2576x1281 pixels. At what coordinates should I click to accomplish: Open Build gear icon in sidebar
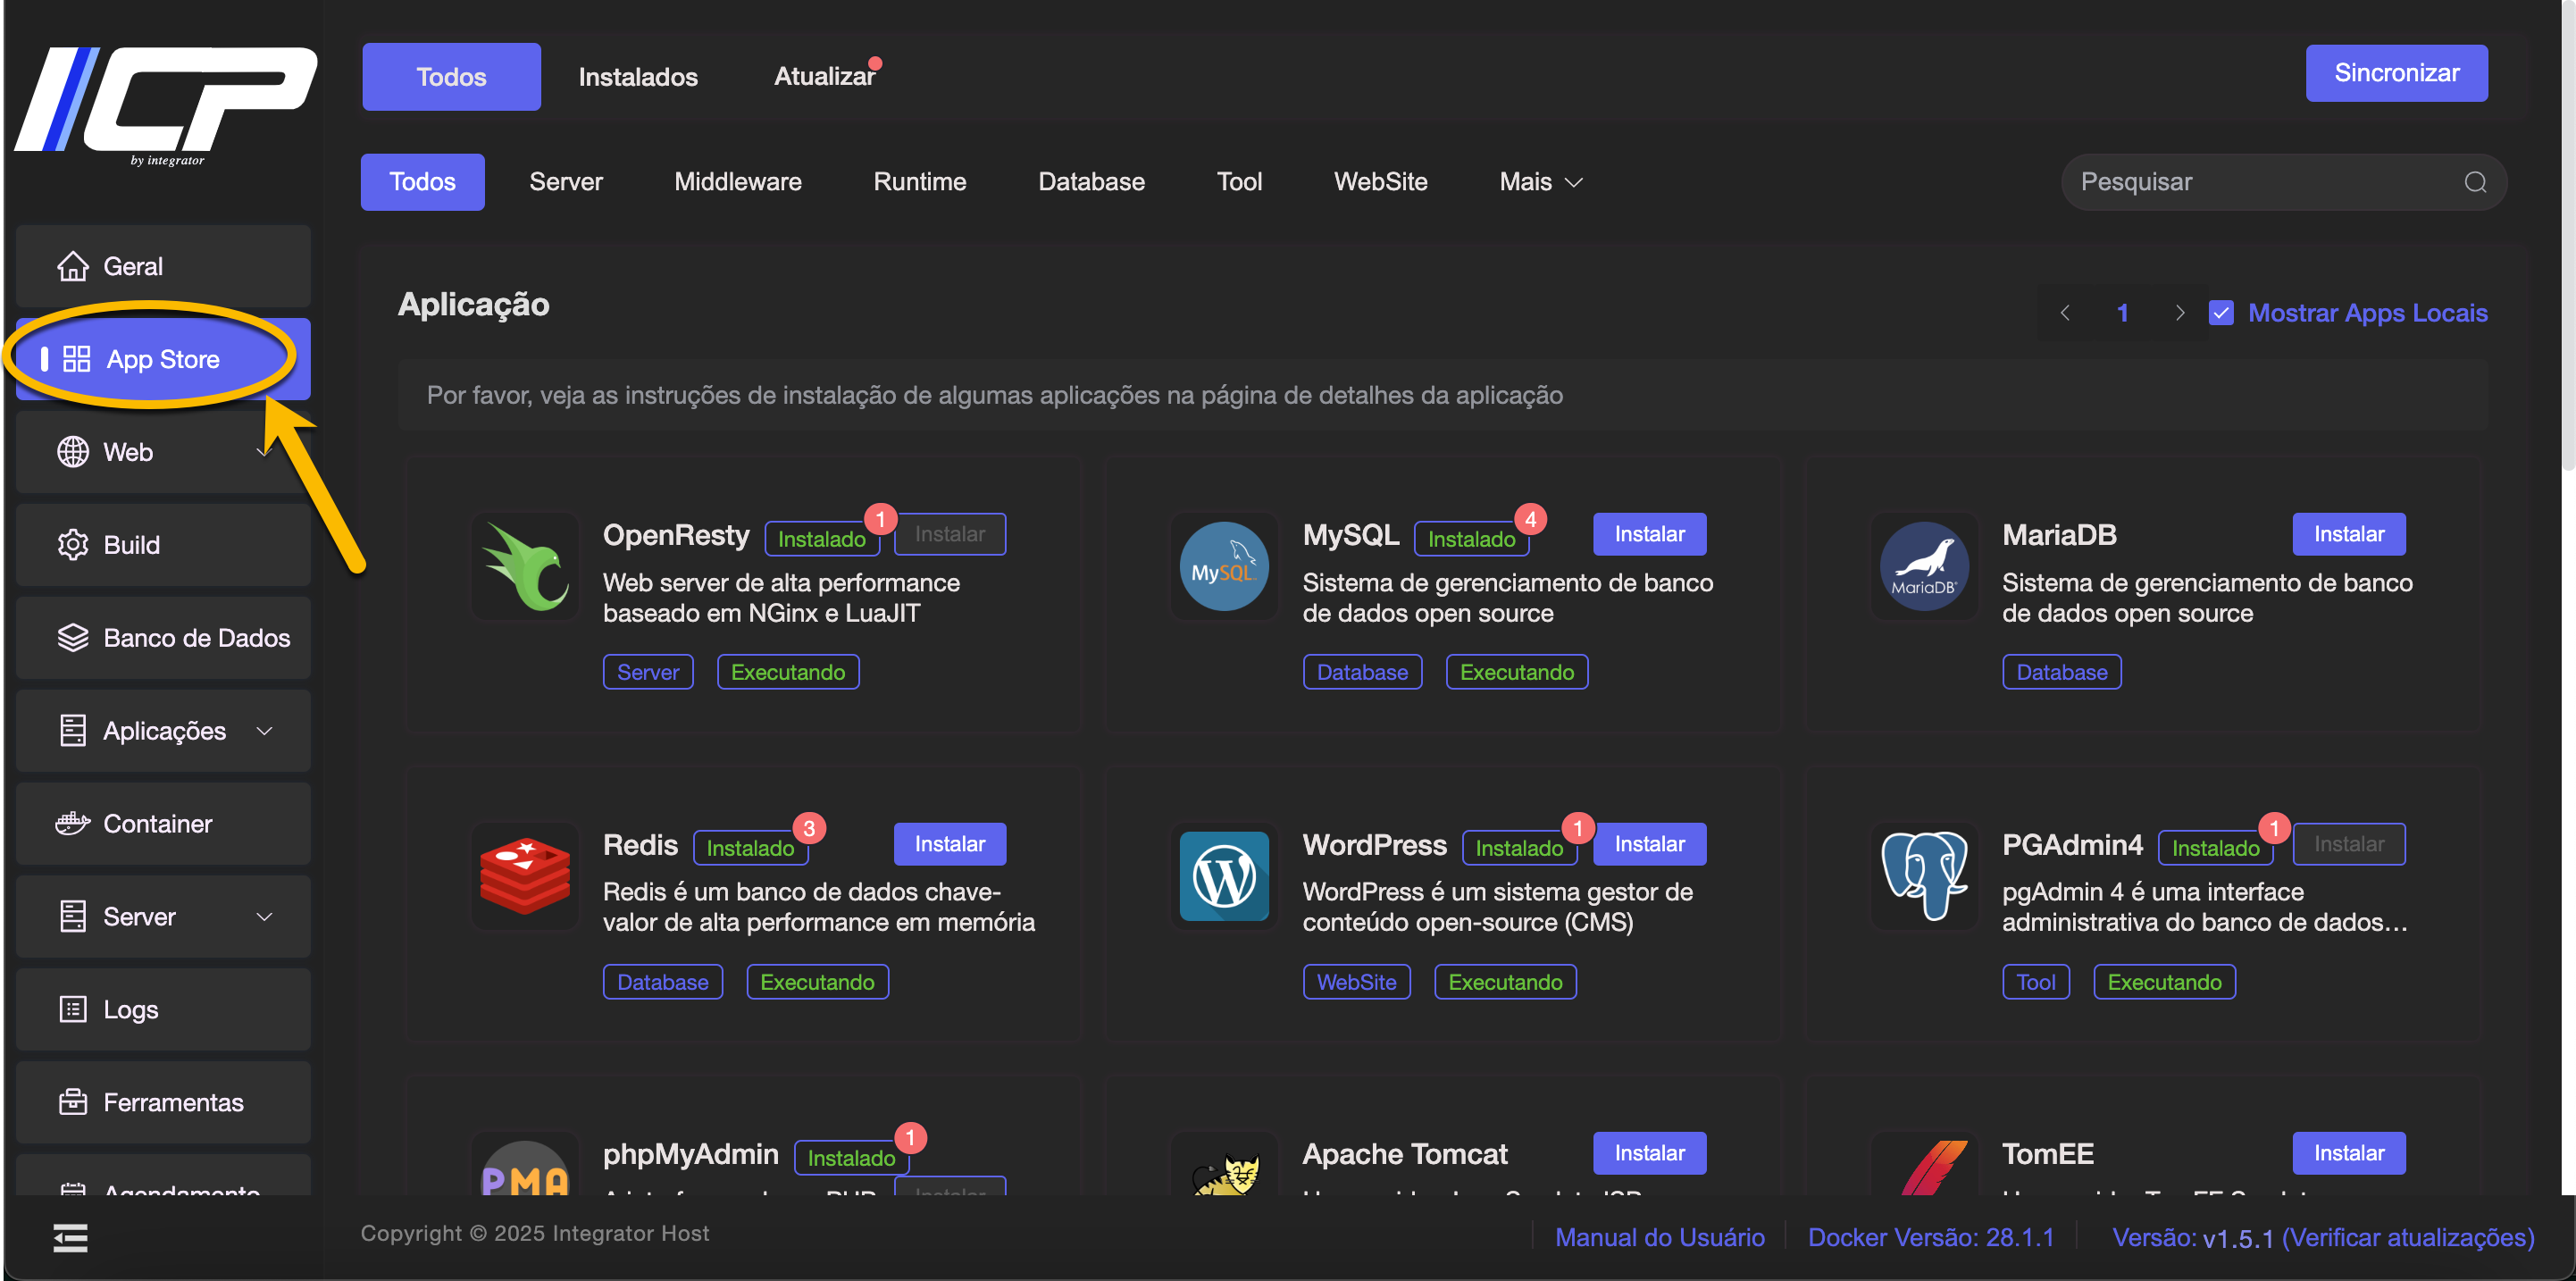72,545
